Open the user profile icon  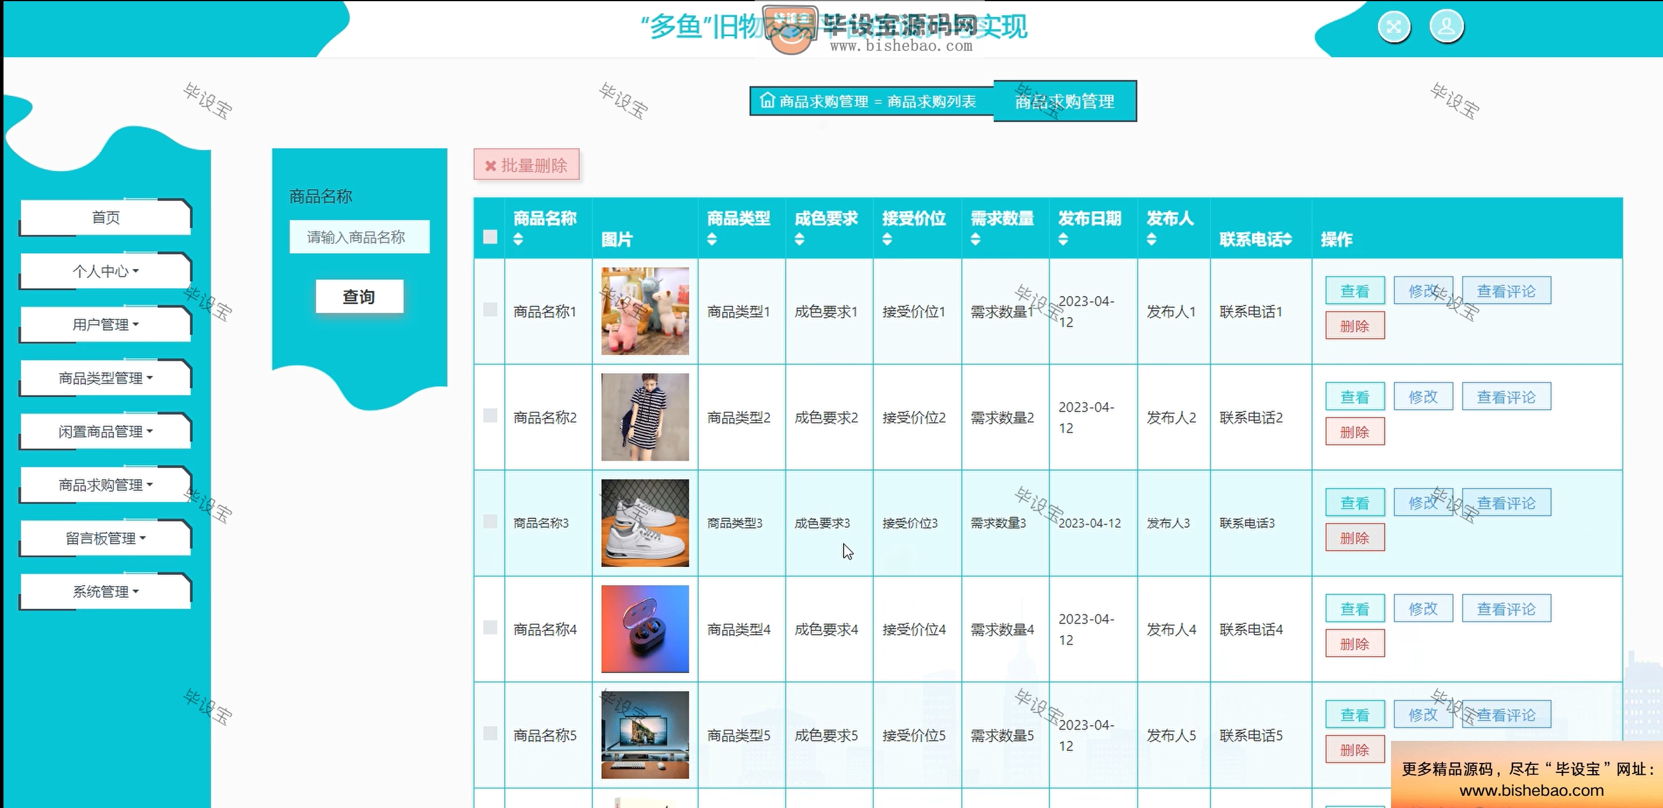point(1446,26)
